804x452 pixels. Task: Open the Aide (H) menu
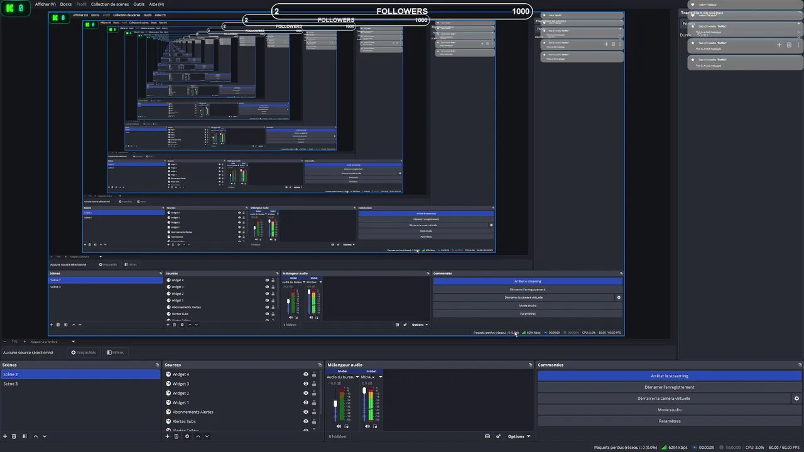click(x=157, y=4)
